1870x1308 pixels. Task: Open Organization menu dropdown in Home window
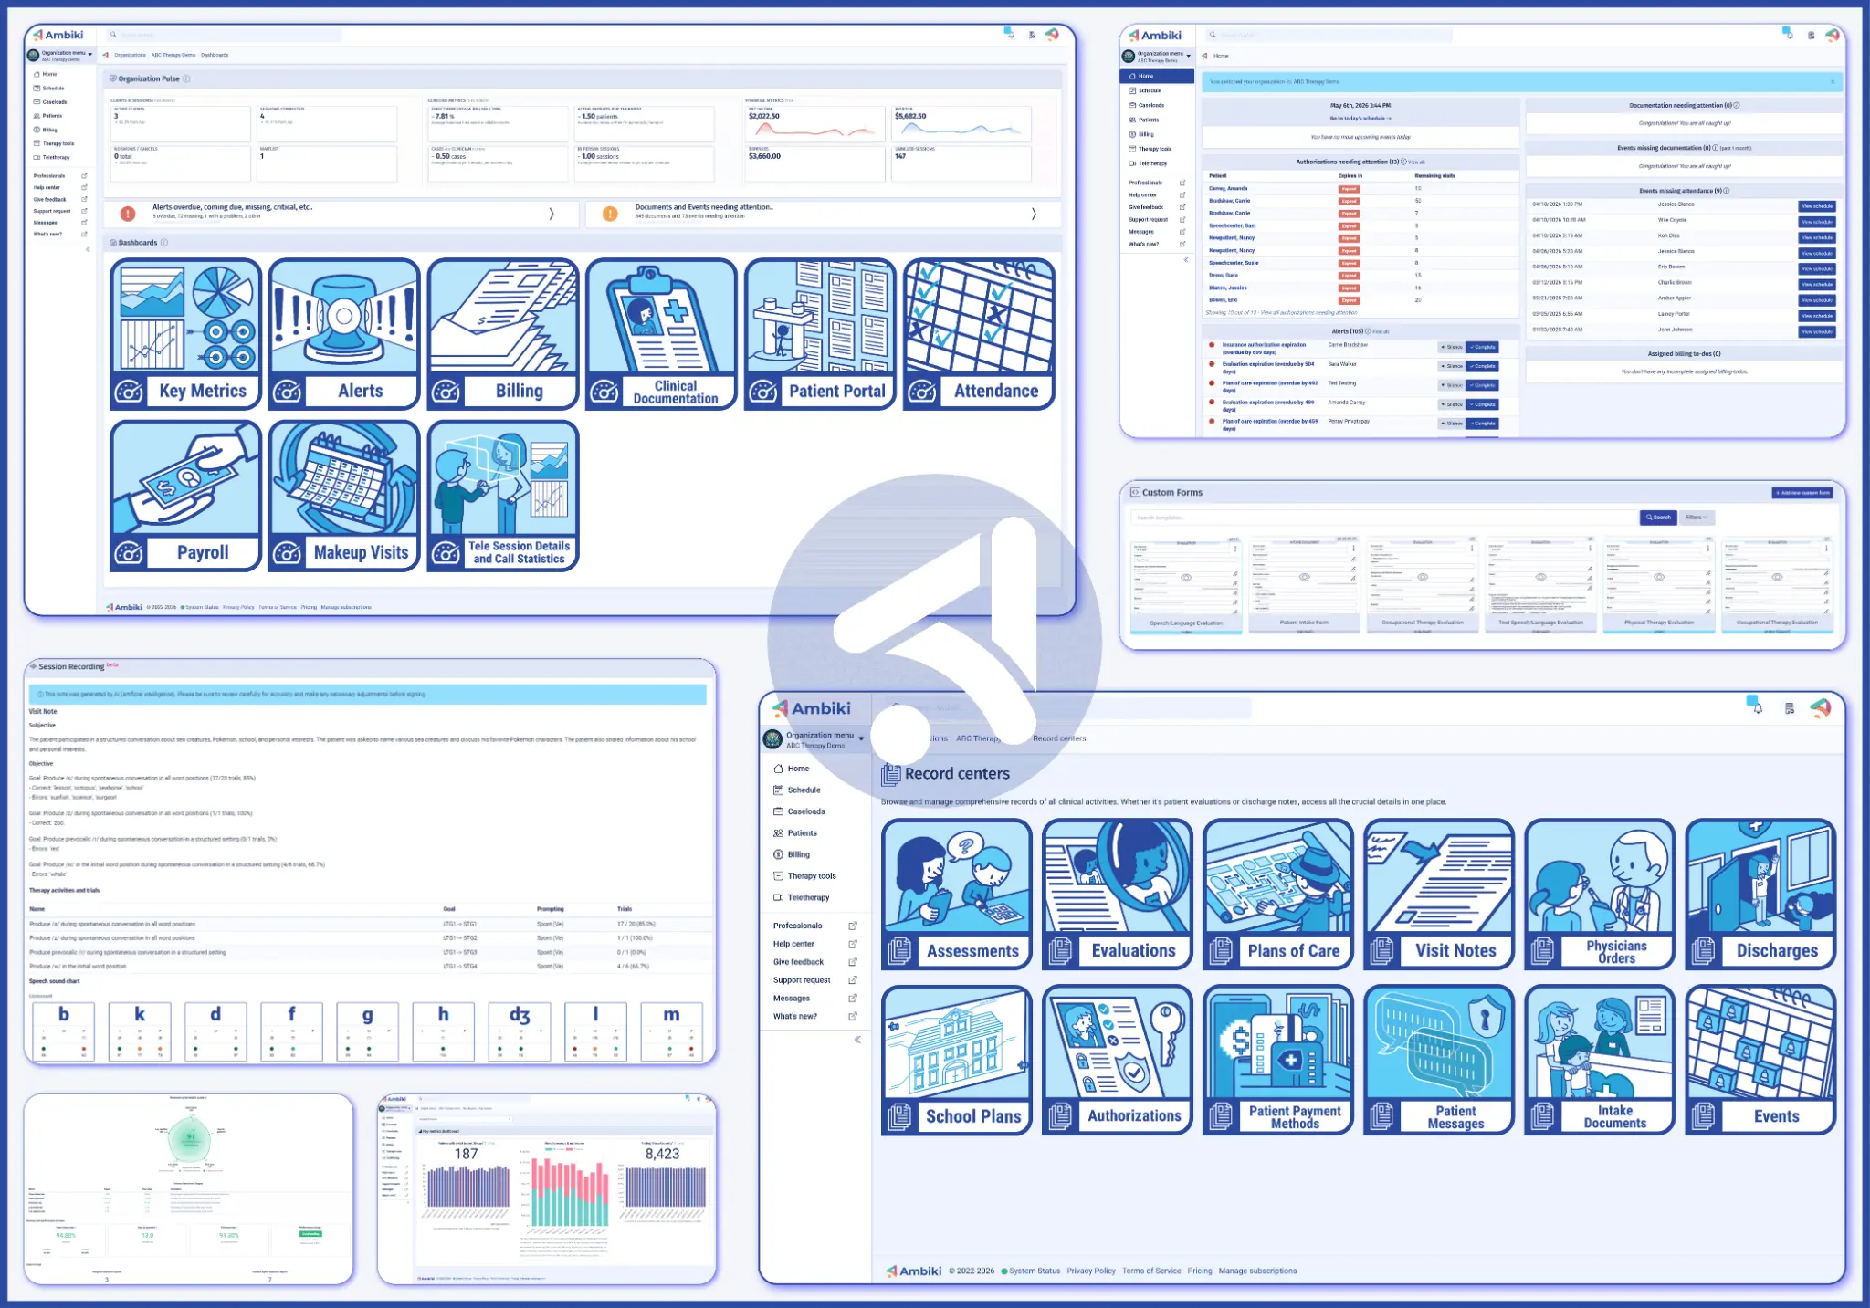1157,56
